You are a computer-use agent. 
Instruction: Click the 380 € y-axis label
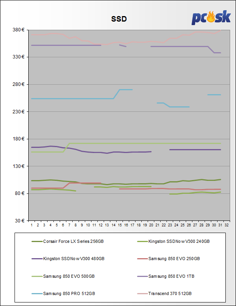coord(18,30)
